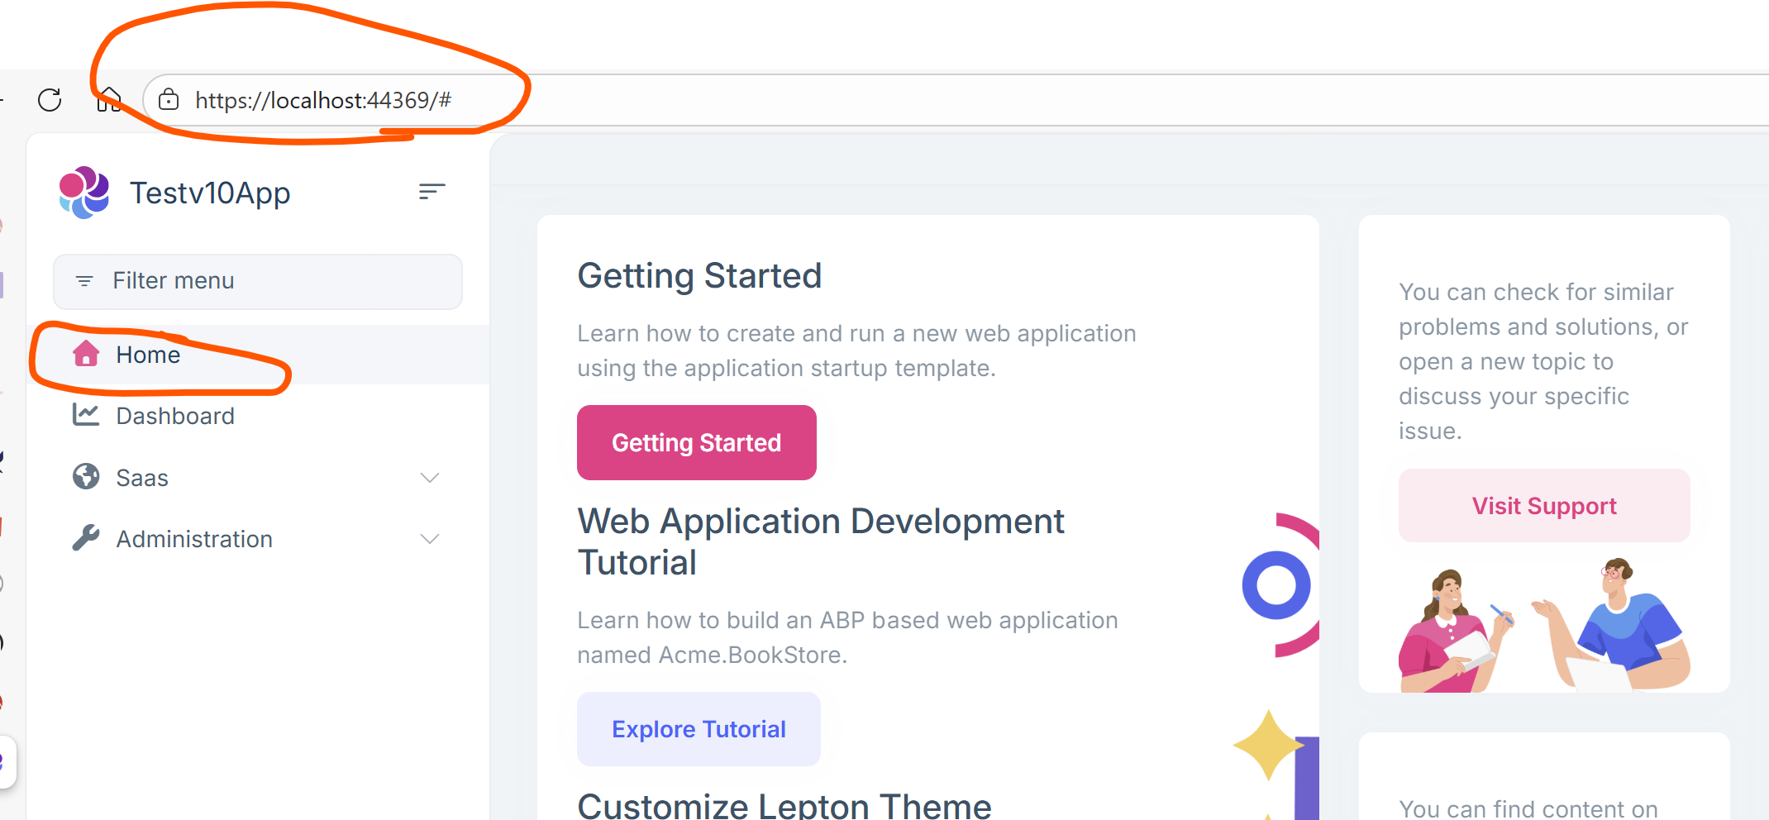Select the Home menu item
Image resolution: width=1769 pixels, height=820 pixels.
point(148,355)
